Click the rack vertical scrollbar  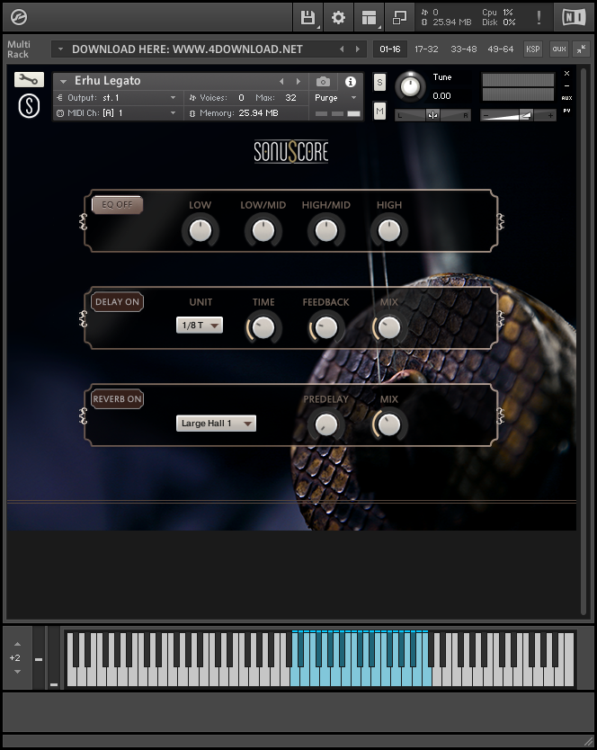pyautogui.click(x=584, y=341)
